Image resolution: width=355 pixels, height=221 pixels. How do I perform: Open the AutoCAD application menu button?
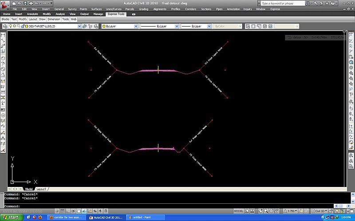click(4, 5)
